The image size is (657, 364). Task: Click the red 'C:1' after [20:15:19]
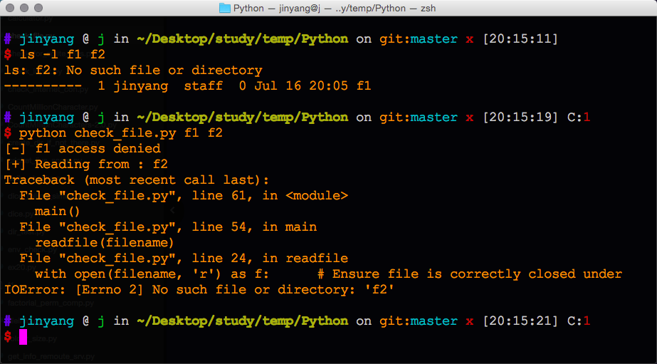click(x=579, y=118)
